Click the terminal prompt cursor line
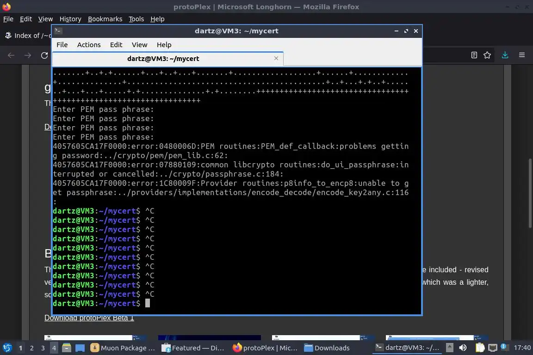The image size is (533, 355). click(101, 303)
